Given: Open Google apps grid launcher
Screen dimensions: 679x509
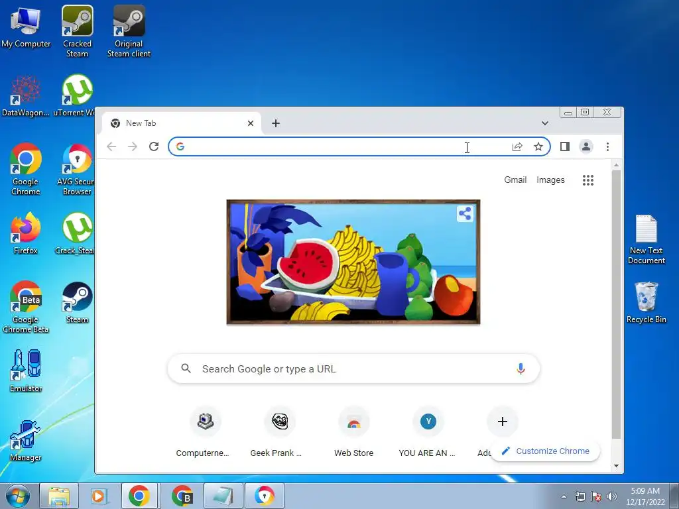Looking at the screenshot, I should coord(587,180).
